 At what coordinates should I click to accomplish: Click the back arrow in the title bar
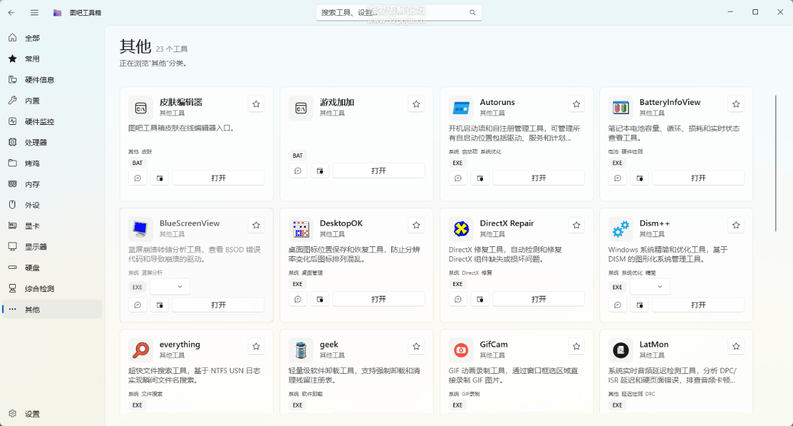click(12, 13)
